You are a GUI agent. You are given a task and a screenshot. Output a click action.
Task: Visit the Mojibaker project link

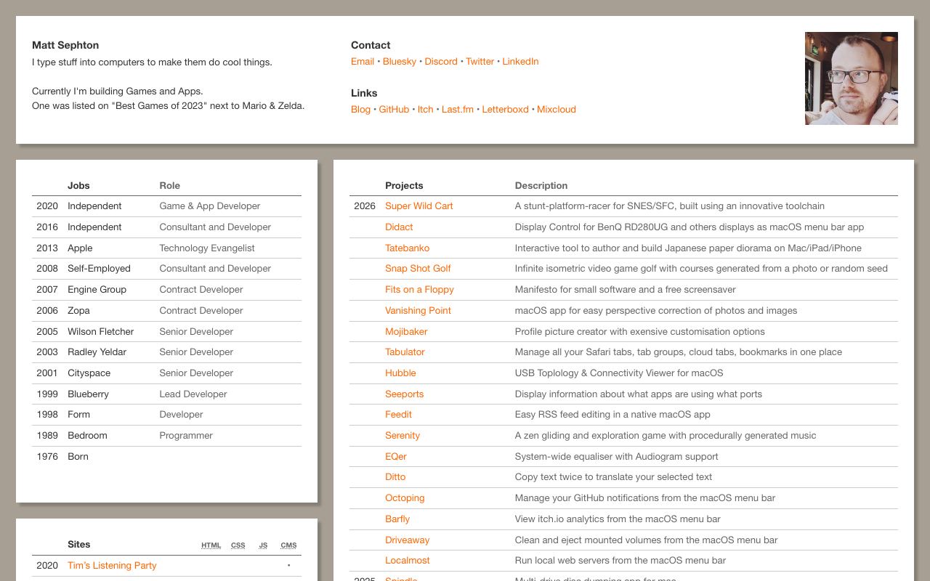point(406,332)
